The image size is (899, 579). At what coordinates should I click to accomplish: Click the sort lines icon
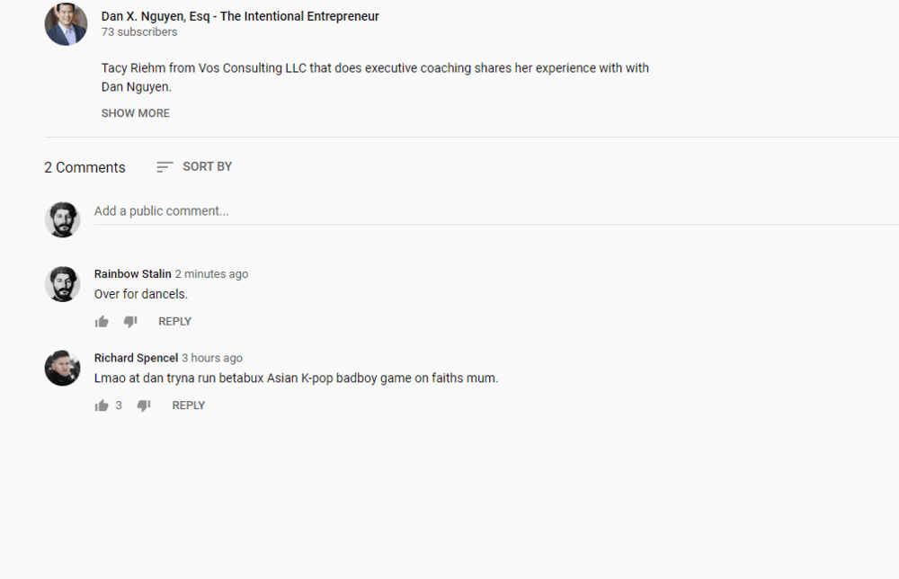click(x=165, y=167)
